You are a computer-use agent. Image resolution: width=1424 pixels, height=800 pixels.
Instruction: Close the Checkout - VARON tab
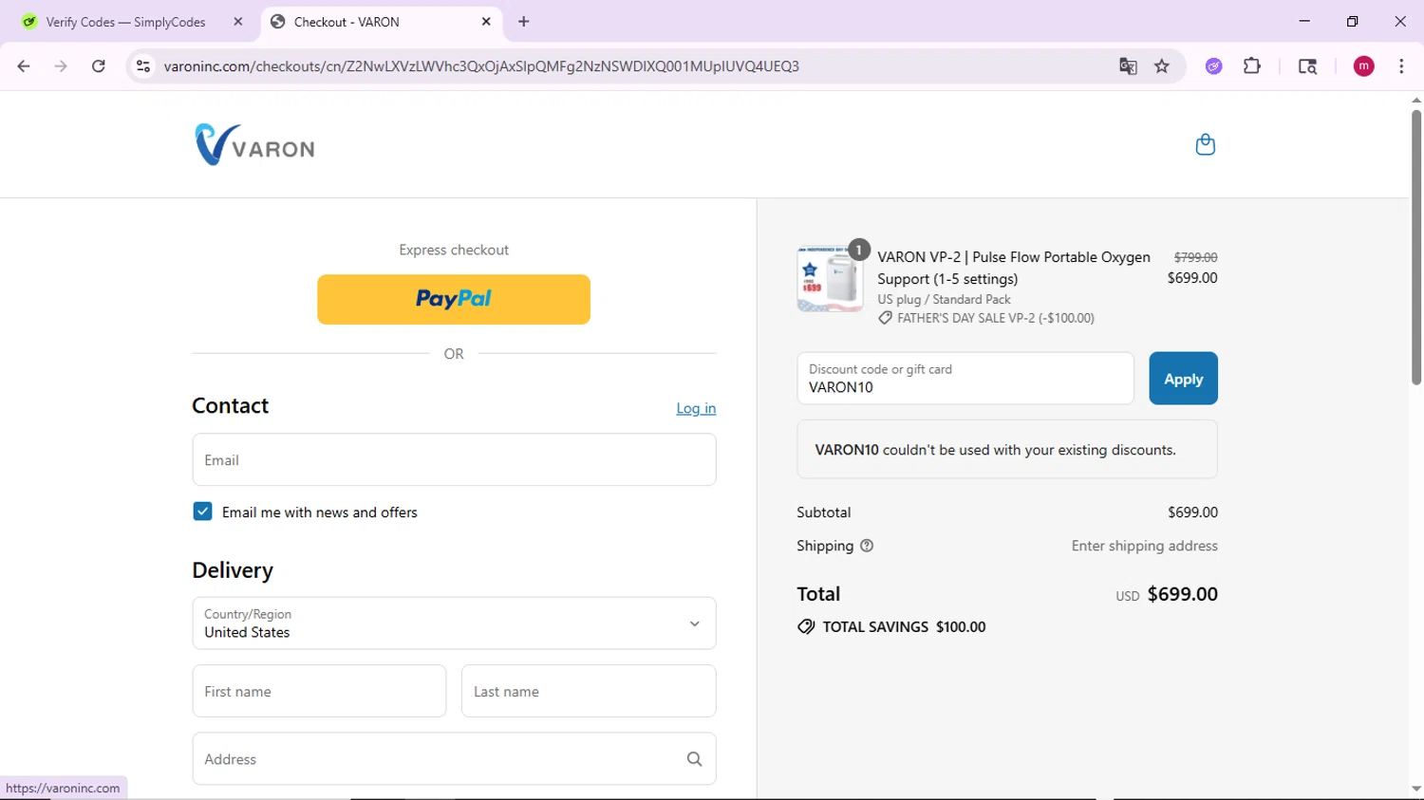[x=486, y=22]
